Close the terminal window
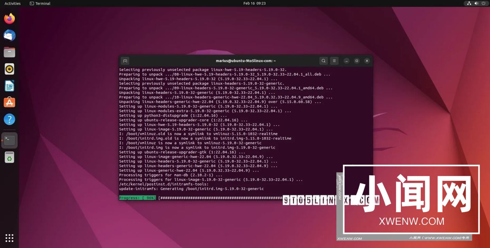The height and width of the screenshot is (248, 490). tap(367, 61)
